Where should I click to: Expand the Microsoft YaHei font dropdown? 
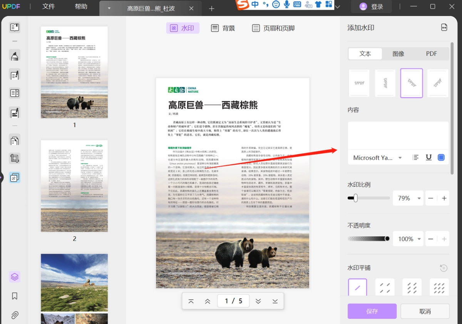(x=377, y=158)
